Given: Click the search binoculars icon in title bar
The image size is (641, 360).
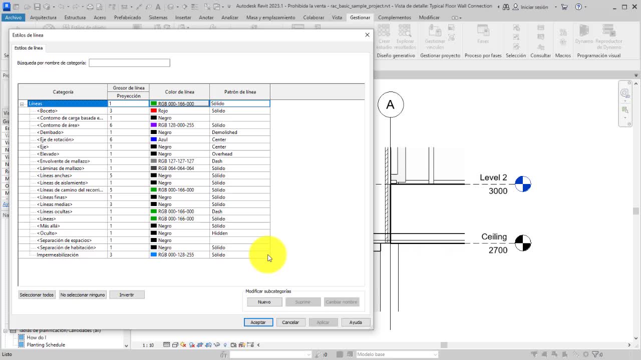Looking at the screenshot, I should (505, 7).
